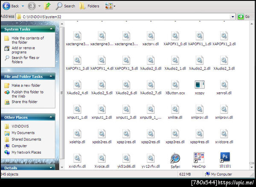Select the Photoshop 101101 shortcut icon
Viewport: 256px width, 187px height.
[x=225, y=157]
